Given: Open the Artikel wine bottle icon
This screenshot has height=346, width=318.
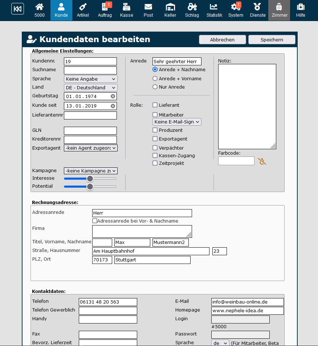Looking at the screenshot, I should click(83, 7).
